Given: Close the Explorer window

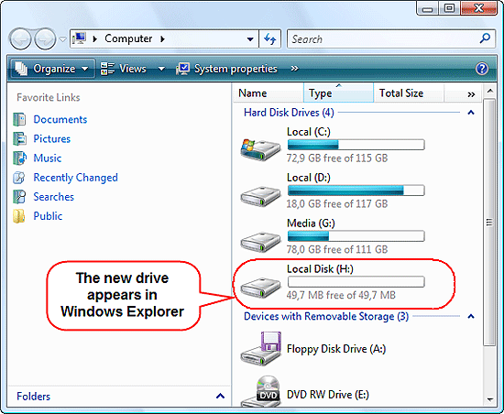Looking at the screenshot, I should pyautogui.click(x=478, y=8).
